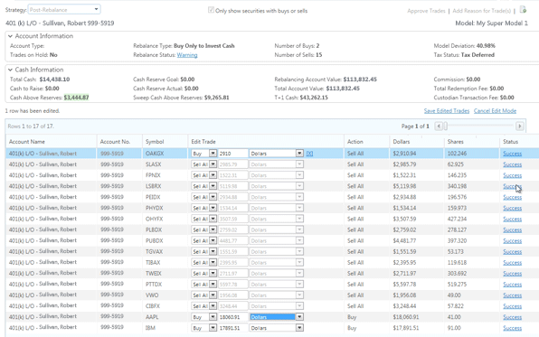The width and height of the screenshot is (539, 337).
Task: Open the Sell All dropdown for LSBRX
Action: point(213,186)
